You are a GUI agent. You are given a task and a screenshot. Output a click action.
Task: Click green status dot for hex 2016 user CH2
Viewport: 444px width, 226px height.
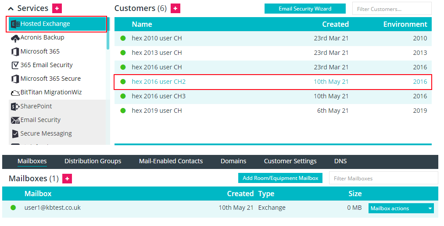tap(123, 82)
